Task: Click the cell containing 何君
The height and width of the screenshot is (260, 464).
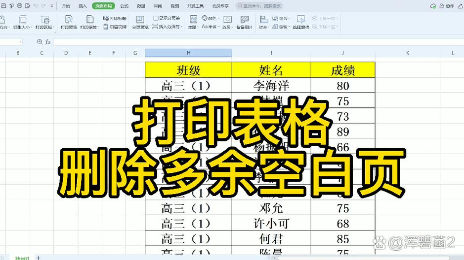Action: (x=271, y=239)
